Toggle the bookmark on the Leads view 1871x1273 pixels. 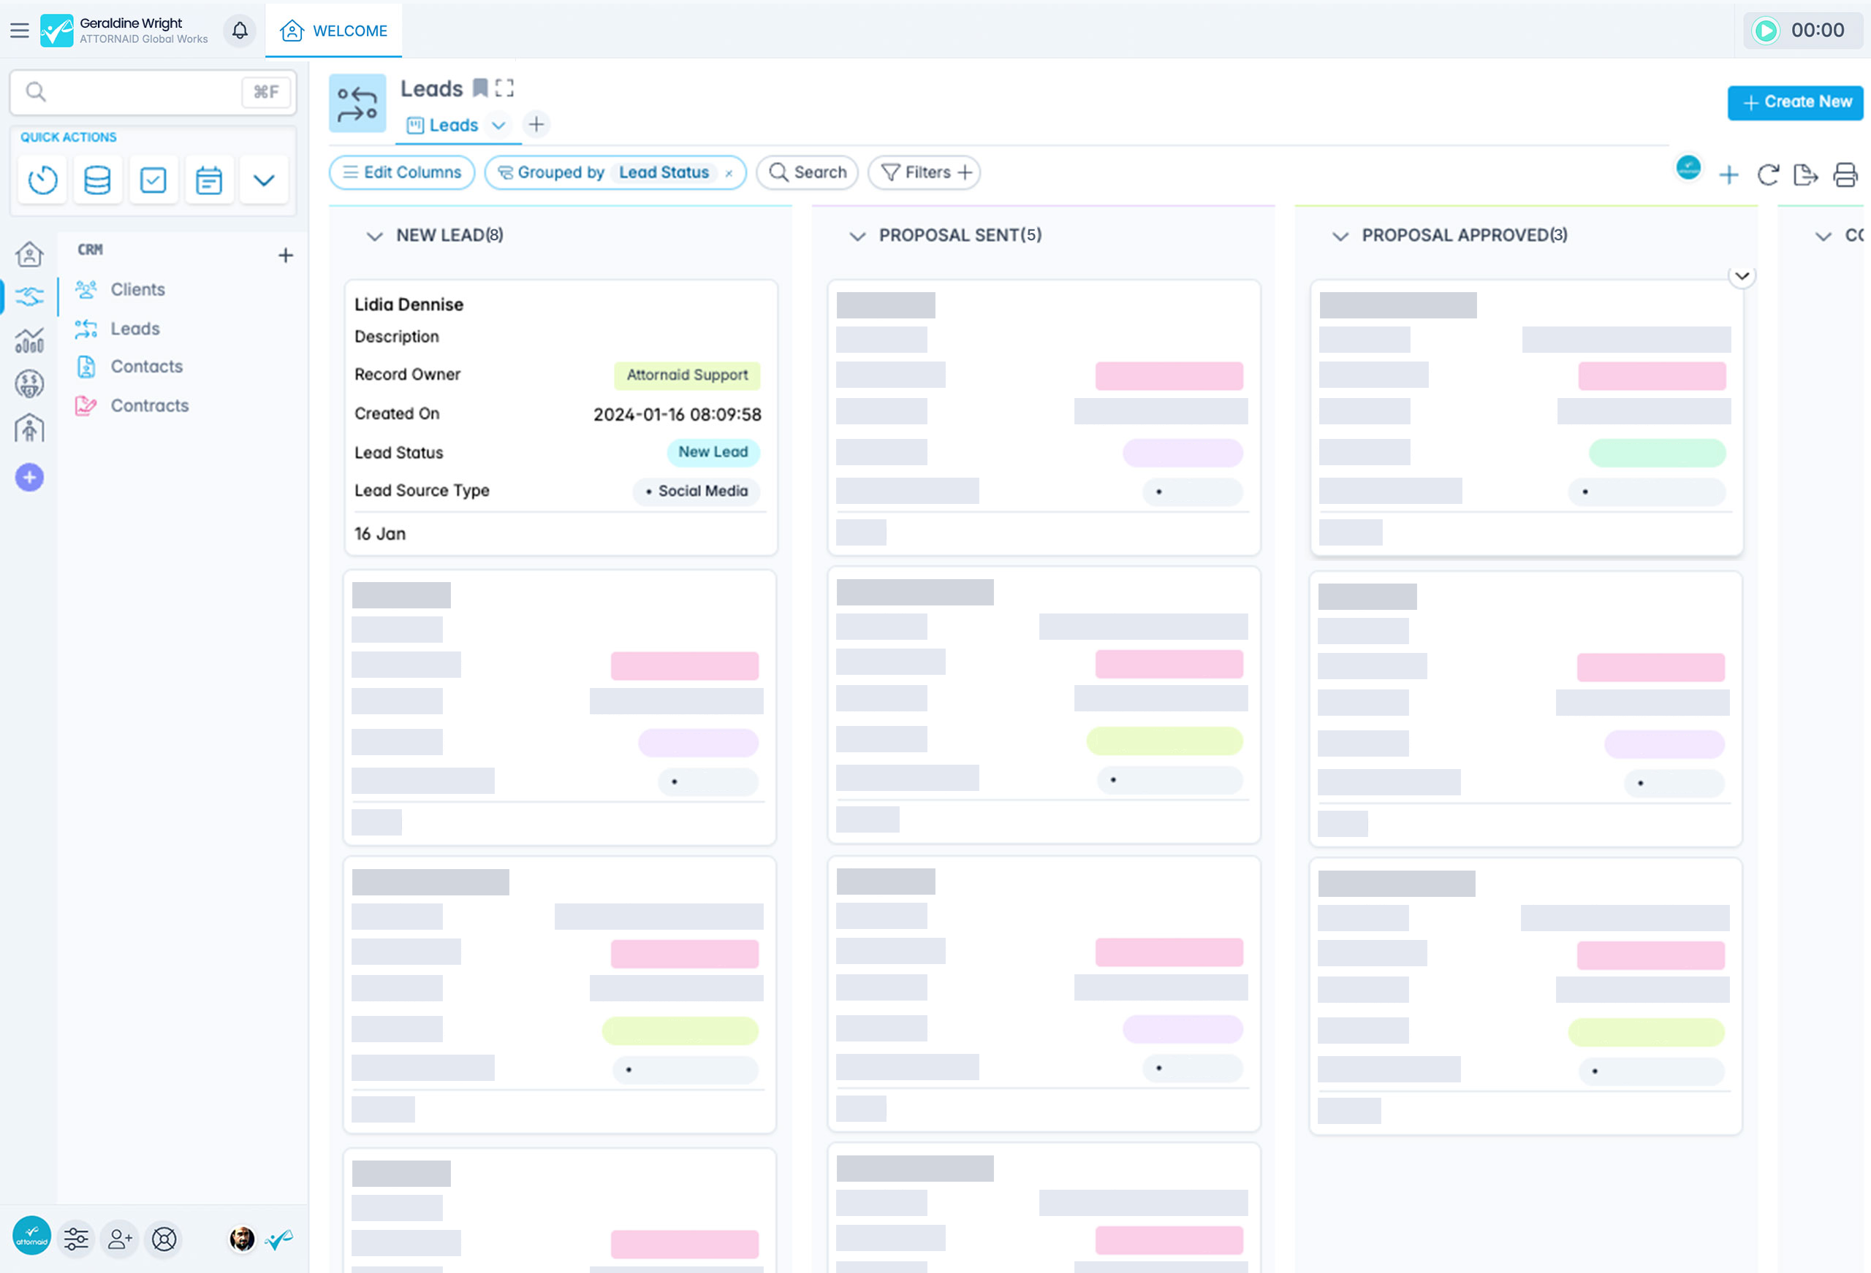(x=480, y=88)
